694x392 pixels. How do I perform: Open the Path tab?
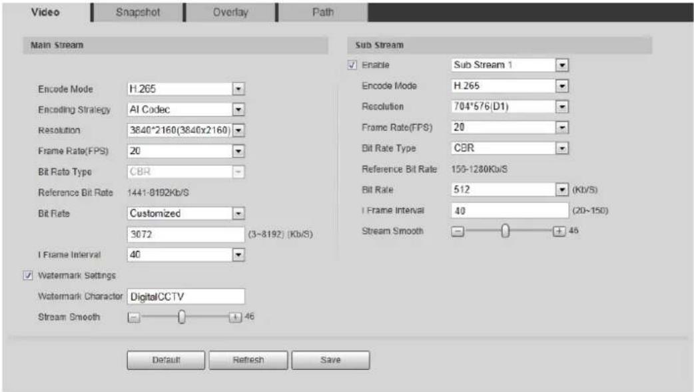click(322, 13)
